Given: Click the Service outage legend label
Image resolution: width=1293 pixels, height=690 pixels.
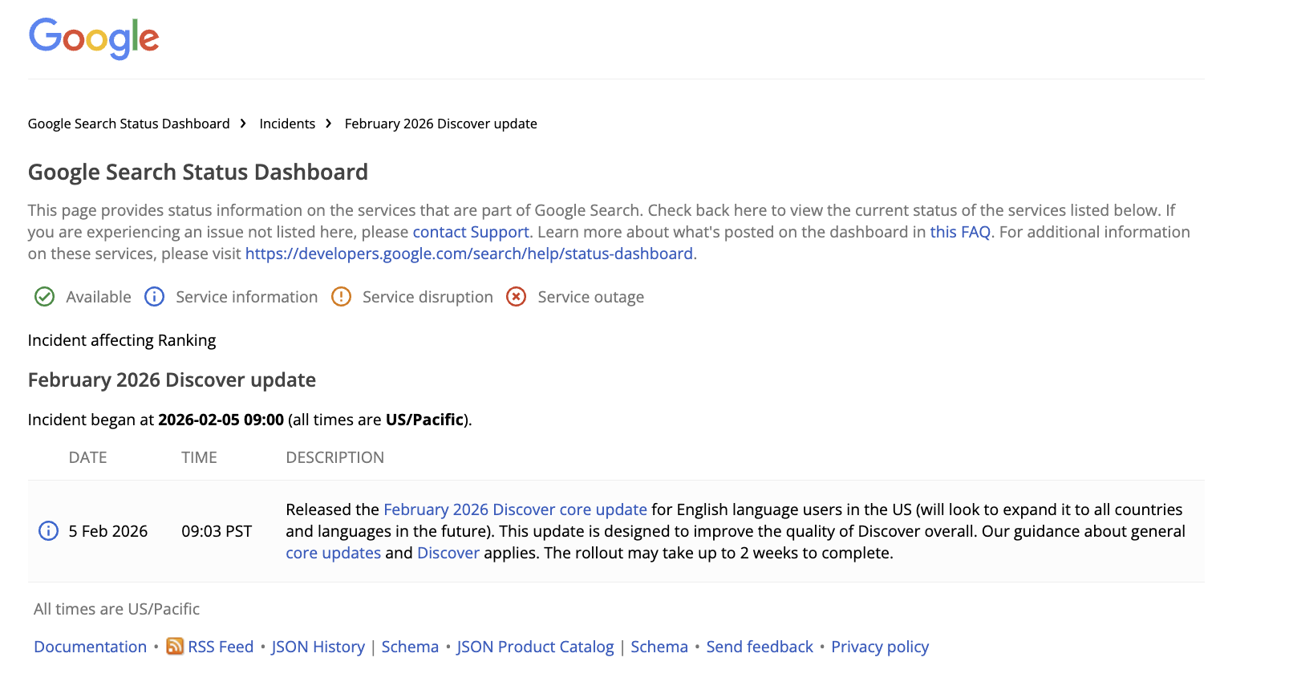Looking at the screenshot, I should (x=591, y=297).
